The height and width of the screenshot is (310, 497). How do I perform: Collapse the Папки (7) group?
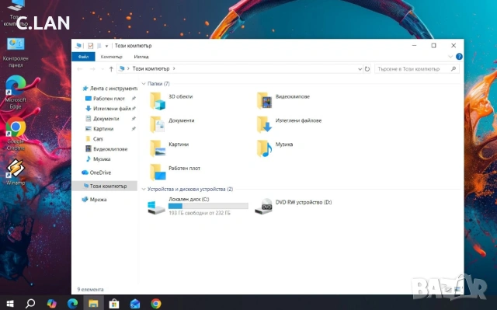pyautogui.click(x=144, y=84)
